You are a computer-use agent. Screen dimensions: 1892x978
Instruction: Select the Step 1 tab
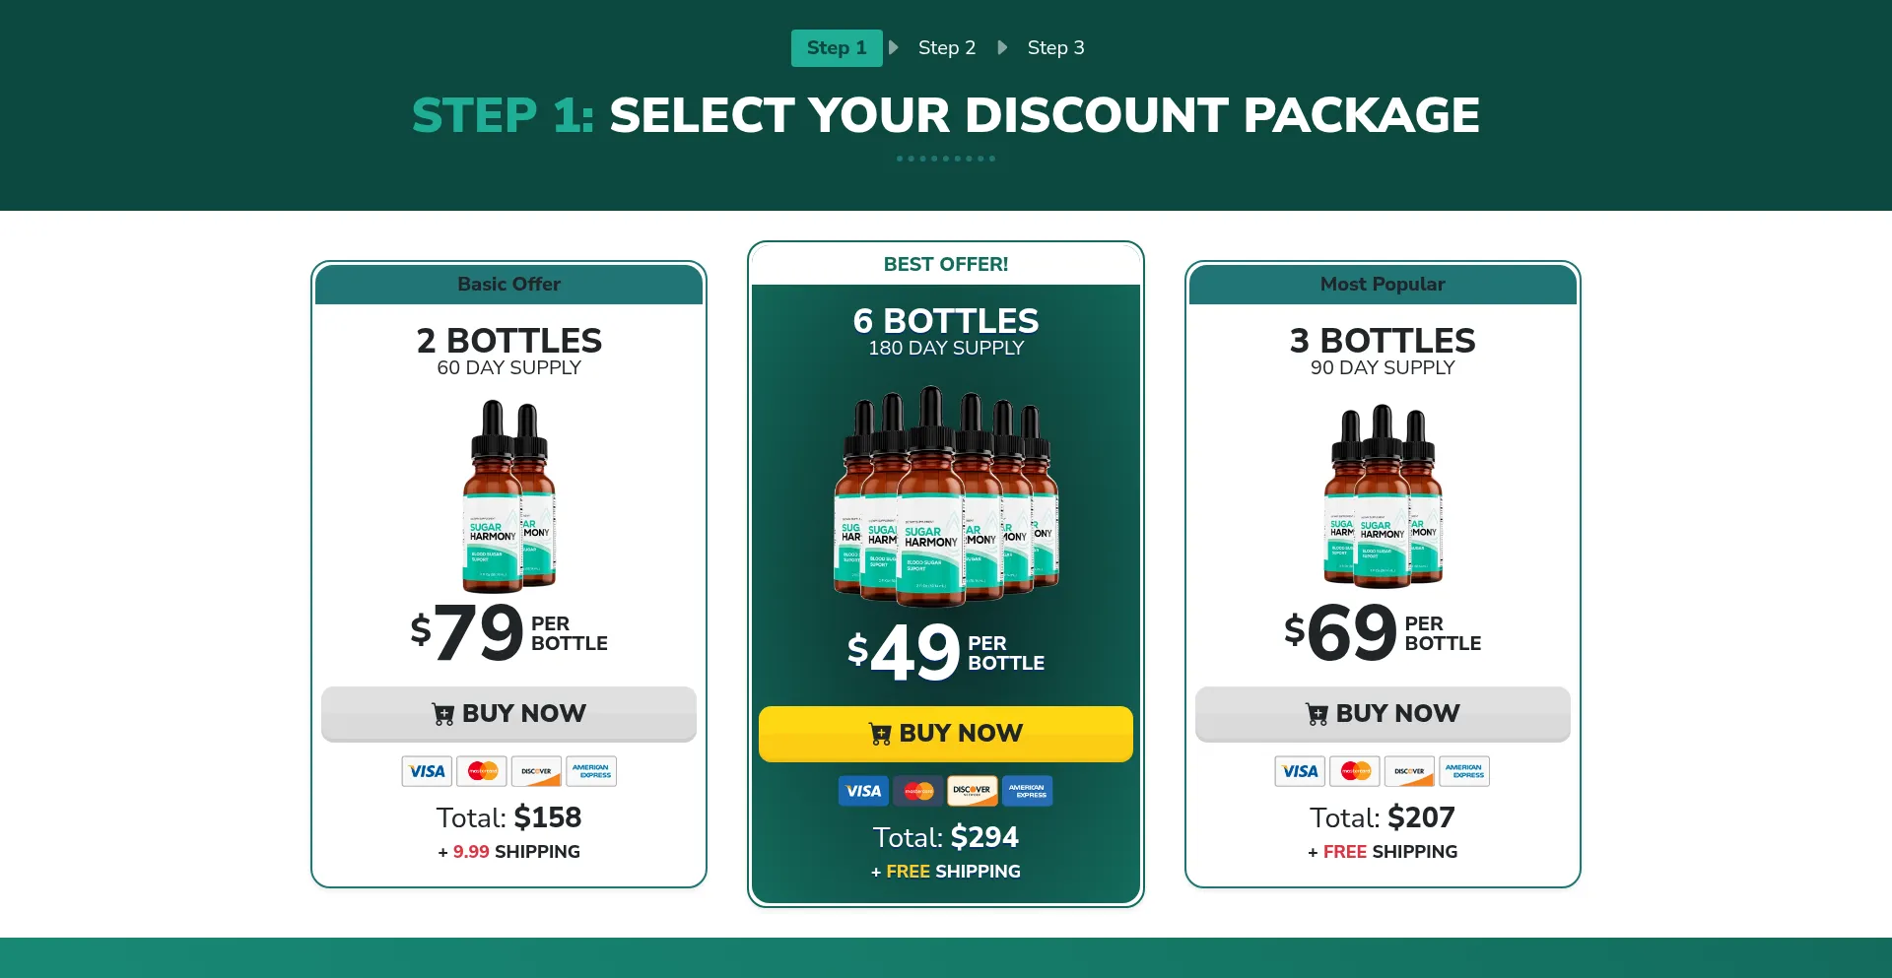pos(837,47)
